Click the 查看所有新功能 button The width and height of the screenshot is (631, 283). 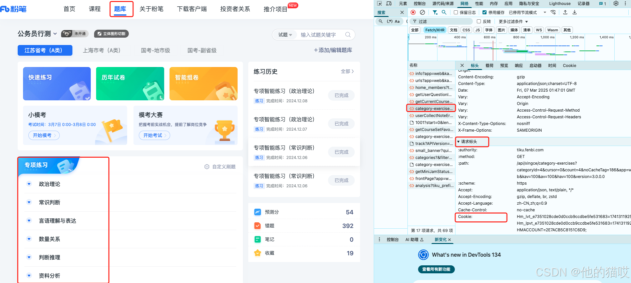click(436, 269)
